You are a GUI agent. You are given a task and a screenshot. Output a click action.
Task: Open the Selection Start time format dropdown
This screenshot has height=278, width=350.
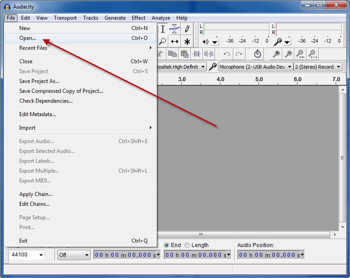tap(158, 255)
